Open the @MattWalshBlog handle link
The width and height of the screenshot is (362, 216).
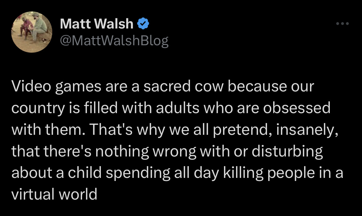click(114, 41)
